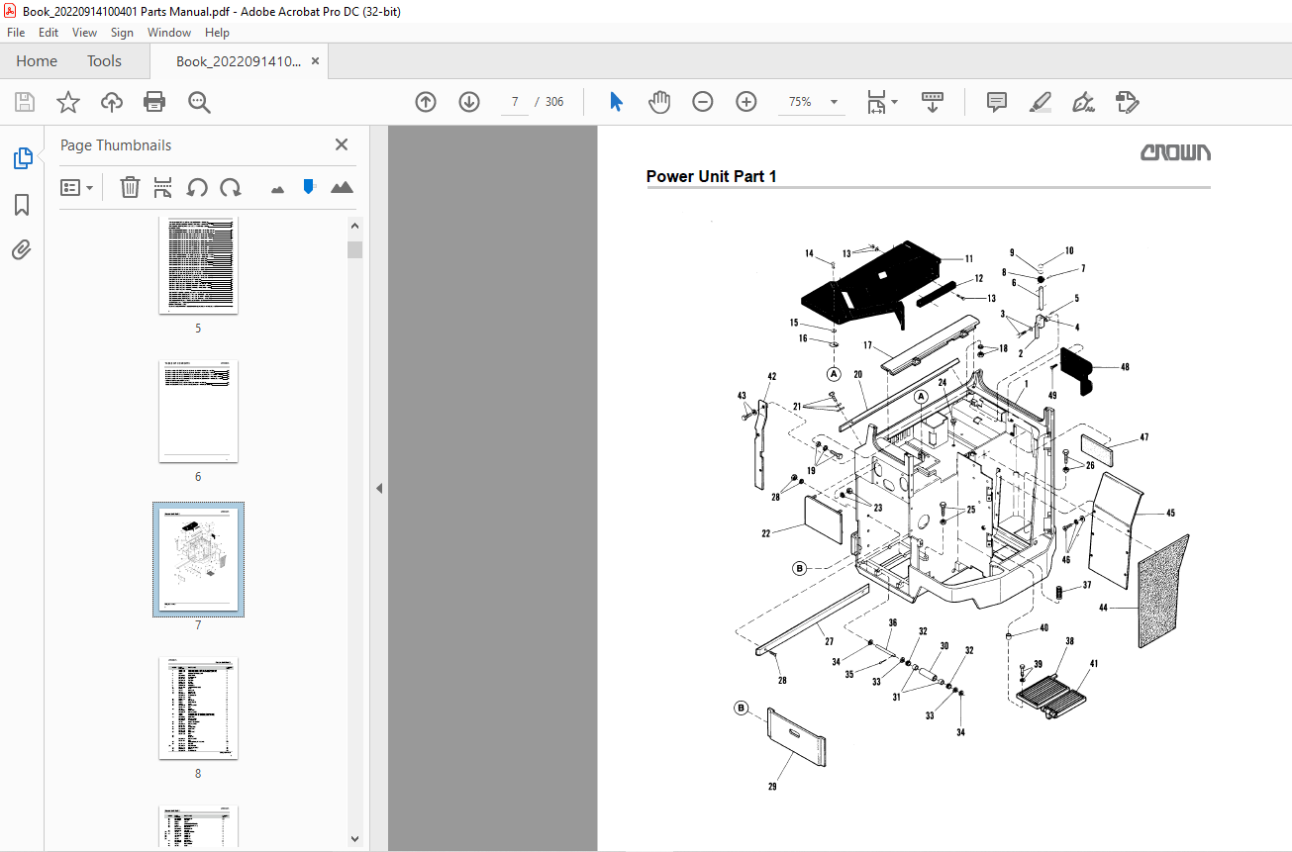Reduce thumbnail size small mountain icon
Image resolution: width=1292 pixels, height=852 pixels.
[x=277, y=188]
